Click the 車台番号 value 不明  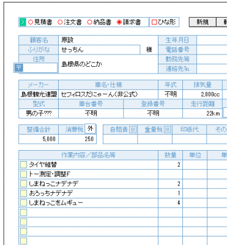click(91, 113)
